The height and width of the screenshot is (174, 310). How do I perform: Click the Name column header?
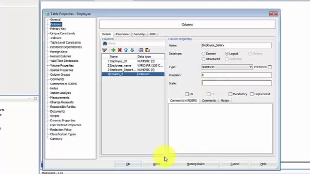pos(123,57)
